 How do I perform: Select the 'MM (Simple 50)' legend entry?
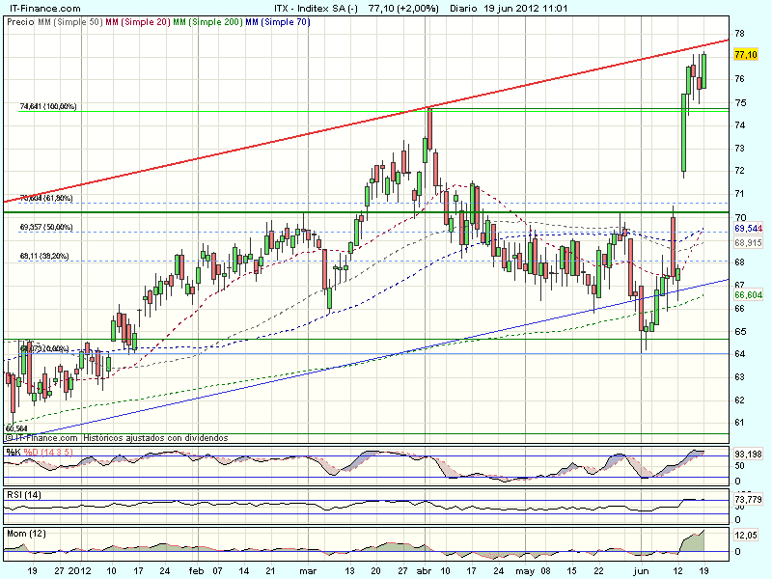(69, 22)
